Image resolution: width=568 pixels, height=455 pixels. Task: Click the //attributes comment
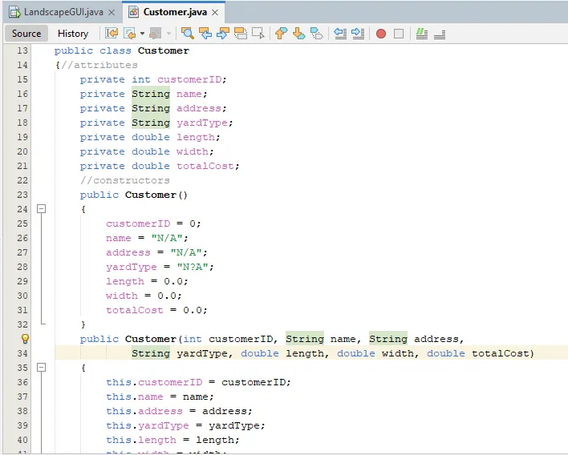click(99, 65)
